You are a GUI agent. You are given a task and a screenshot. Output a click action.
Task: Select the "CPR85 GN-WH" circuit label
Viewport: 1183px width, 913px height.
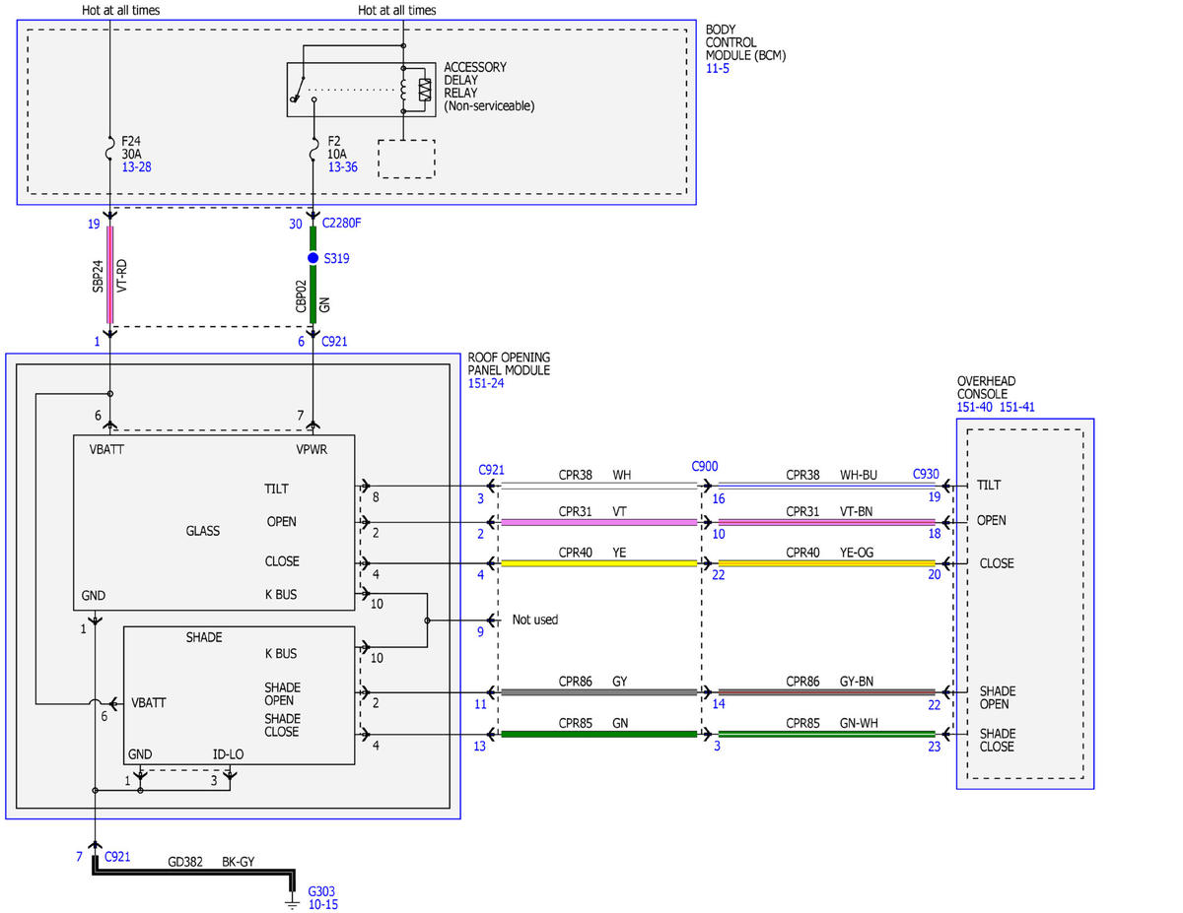tap(832, 723)
